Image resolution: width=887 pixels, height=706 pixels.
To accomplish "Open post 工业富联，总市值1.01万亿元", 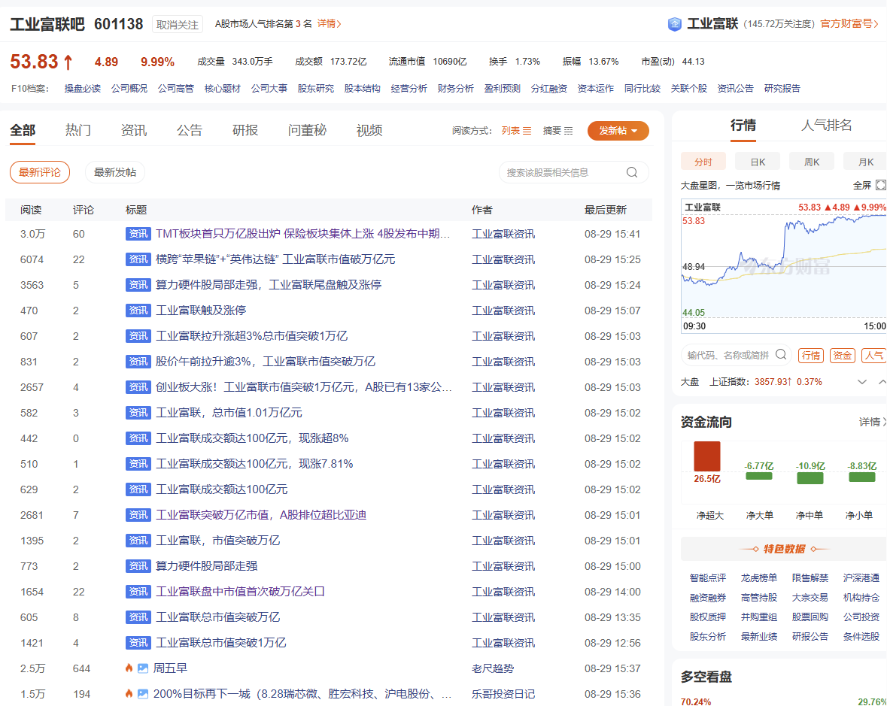I will click(x=229, y=413).
